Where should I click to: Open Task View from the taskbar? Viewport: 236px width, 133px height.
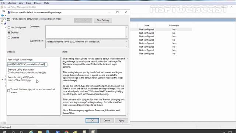click(x=22, y=132)
